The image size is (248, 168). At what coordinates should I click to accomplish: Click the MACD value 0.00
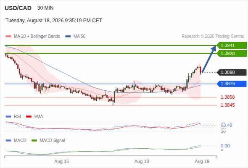point(225,146)
